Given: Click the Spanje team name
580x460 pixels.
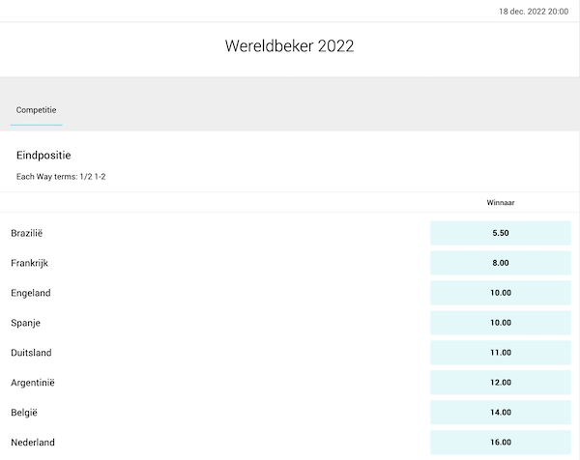Looking at the screenshot, I should [x=25, y=323].
